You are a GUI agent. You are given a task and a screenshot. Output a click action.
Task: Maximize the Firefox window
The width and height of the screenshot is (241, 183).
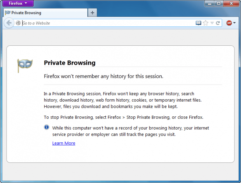pyautogui.click(x=218, y=3)
